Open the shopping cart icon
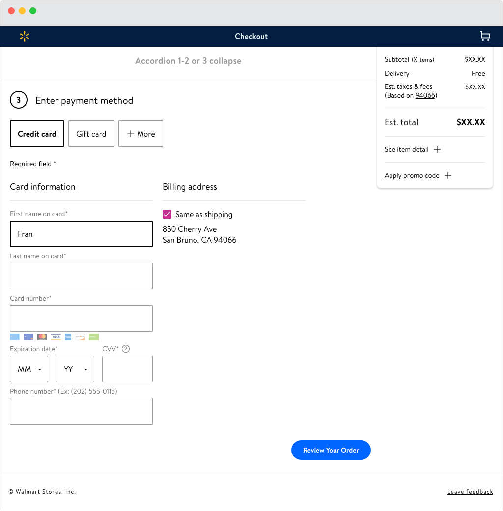This screenshot has width=503, height=511. click(x=485, y=36)
